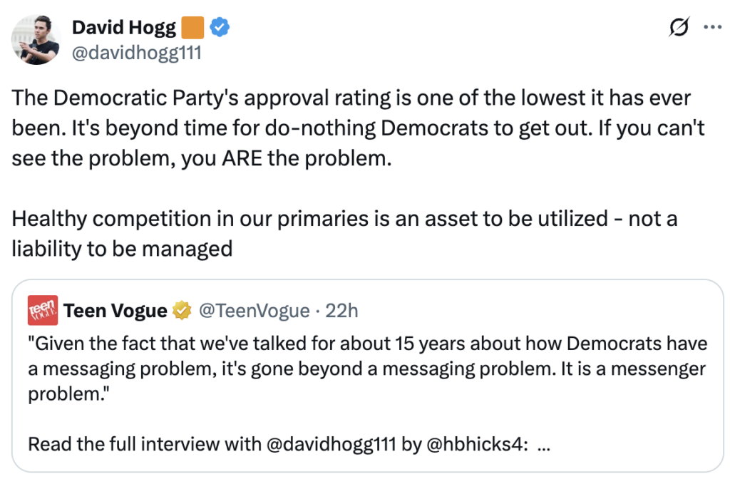Click the 22h timestamp on the quoted post
Screen dimensions: 730x479
tap(341, 311)
